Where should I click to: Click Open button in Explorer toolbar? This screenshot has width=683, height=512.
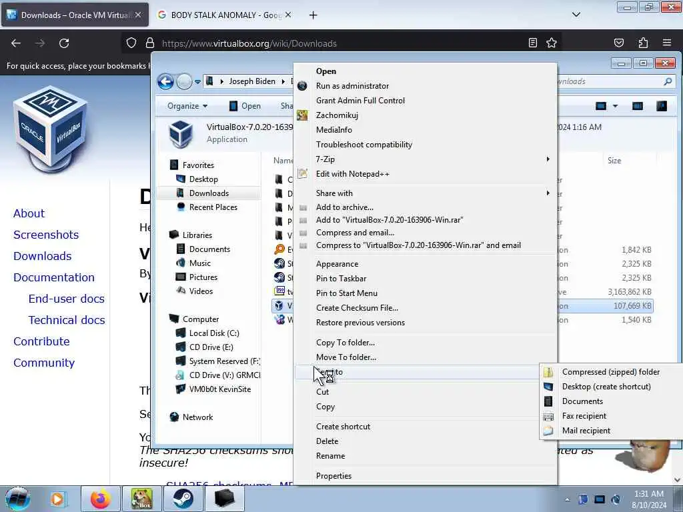pyautogui.click(x=245, y=106)
